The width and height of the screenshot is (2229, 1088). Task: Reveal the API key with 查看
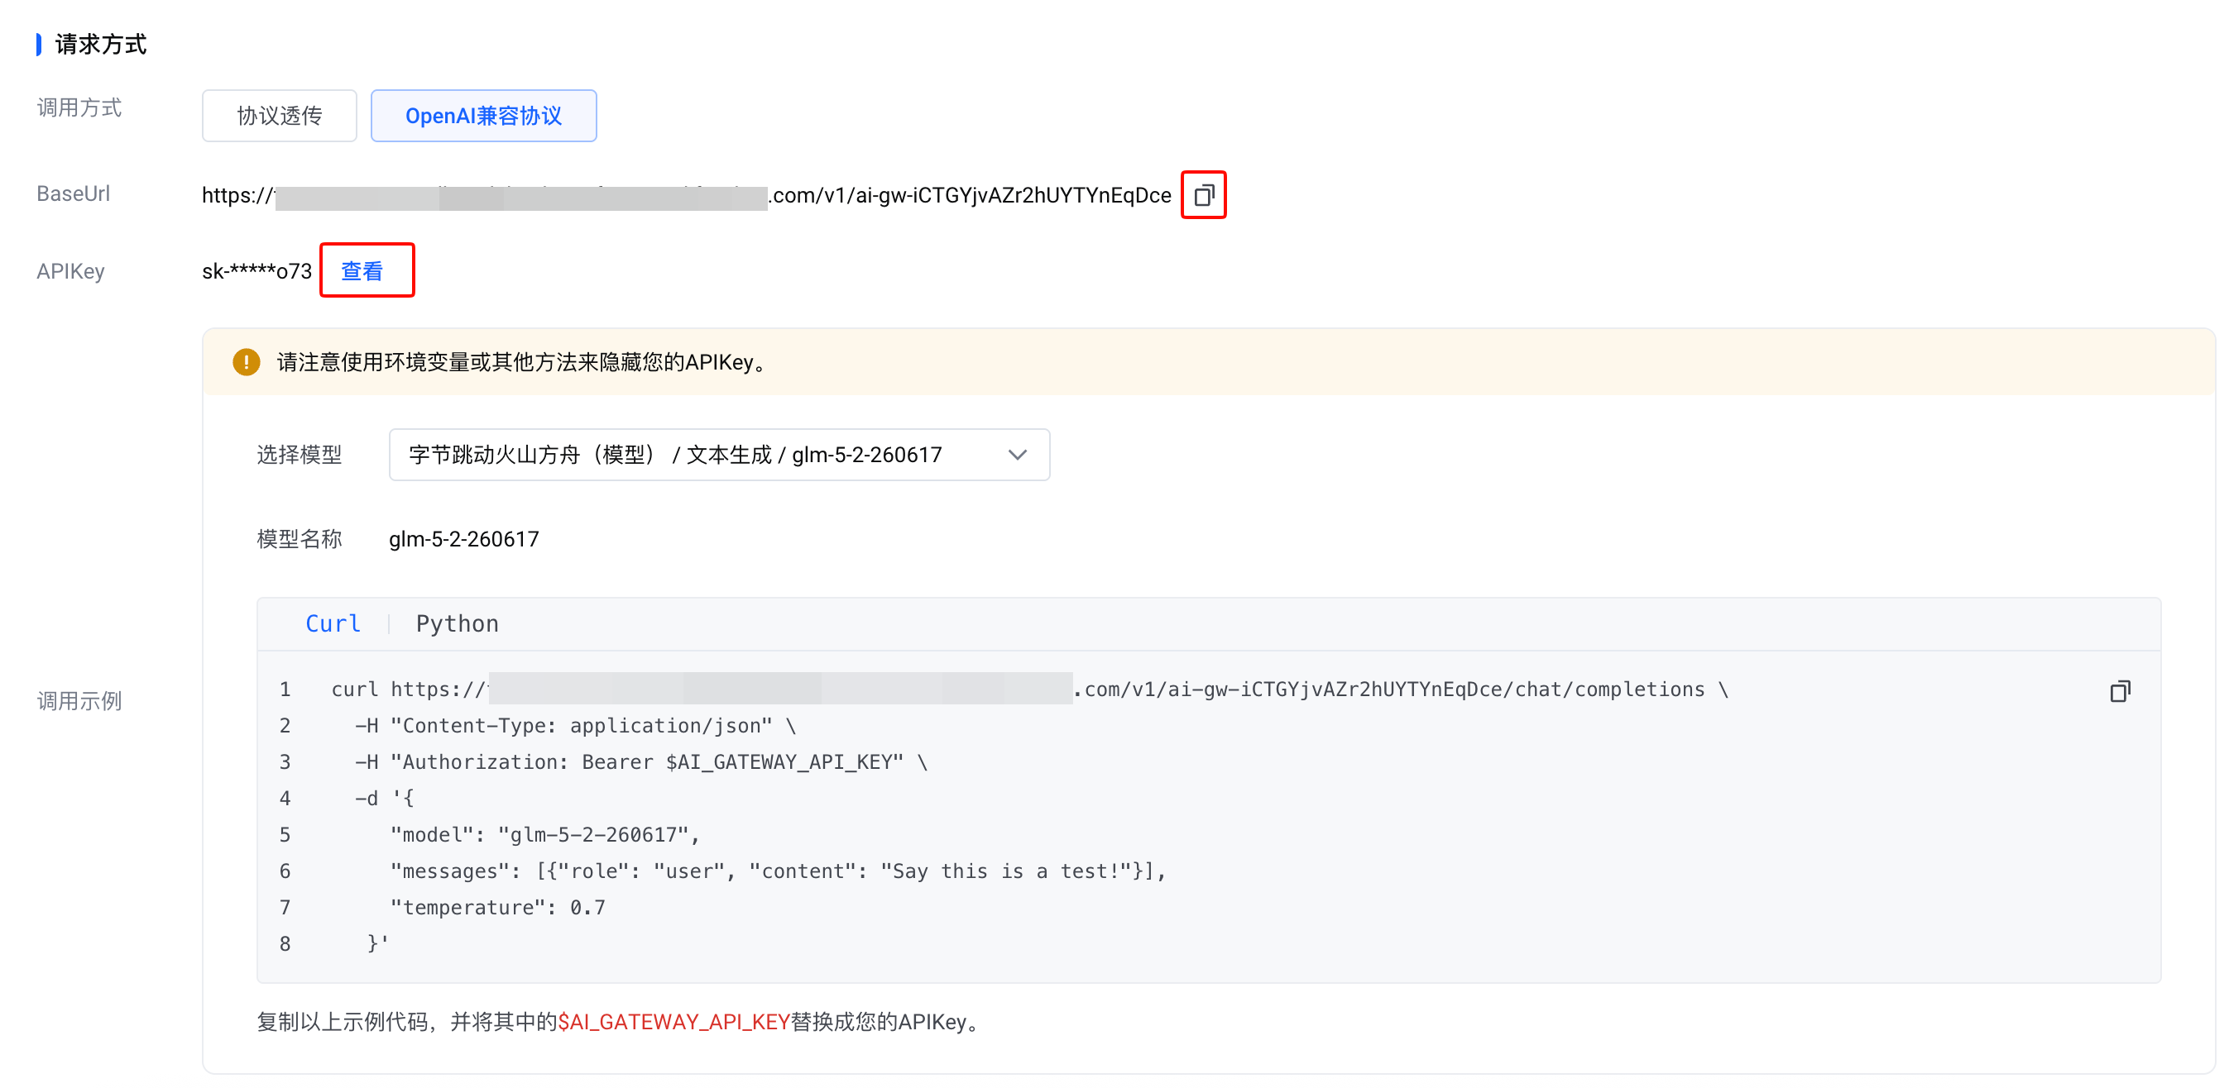click(362, 271)
